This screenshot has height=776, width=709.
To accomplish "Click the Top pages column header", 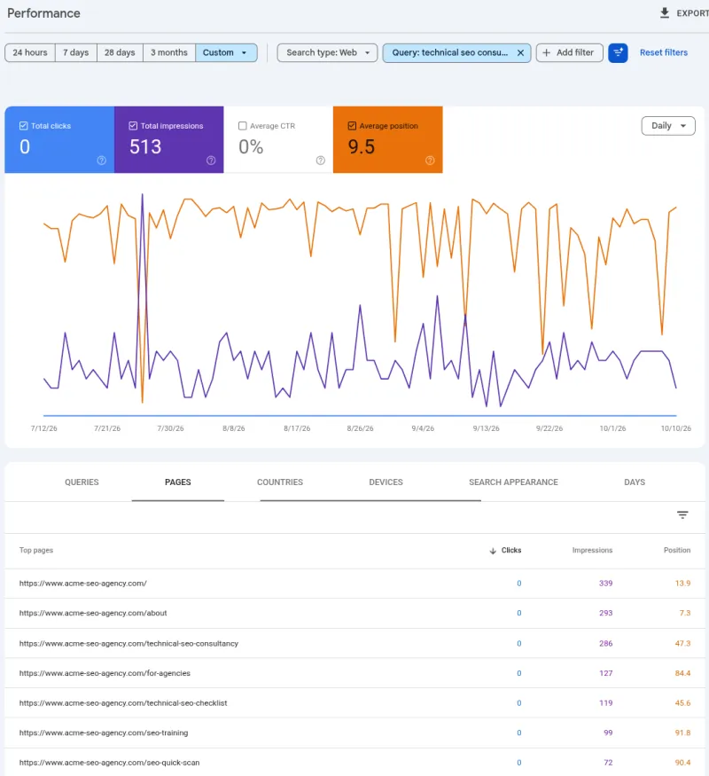I will click(x=36, y=551).
